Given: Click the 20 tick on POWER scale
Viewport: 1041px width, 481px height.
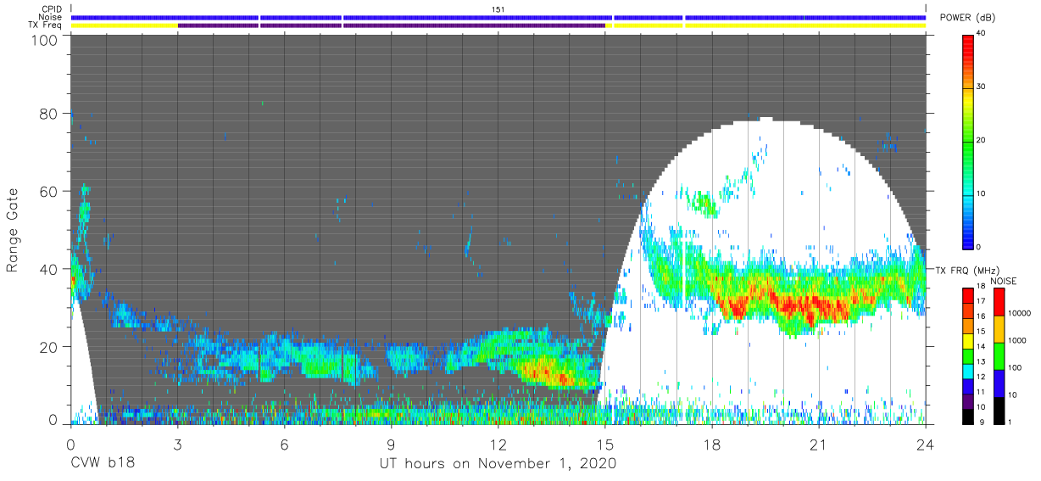Looking at the screenshot, I should point(982,140).
